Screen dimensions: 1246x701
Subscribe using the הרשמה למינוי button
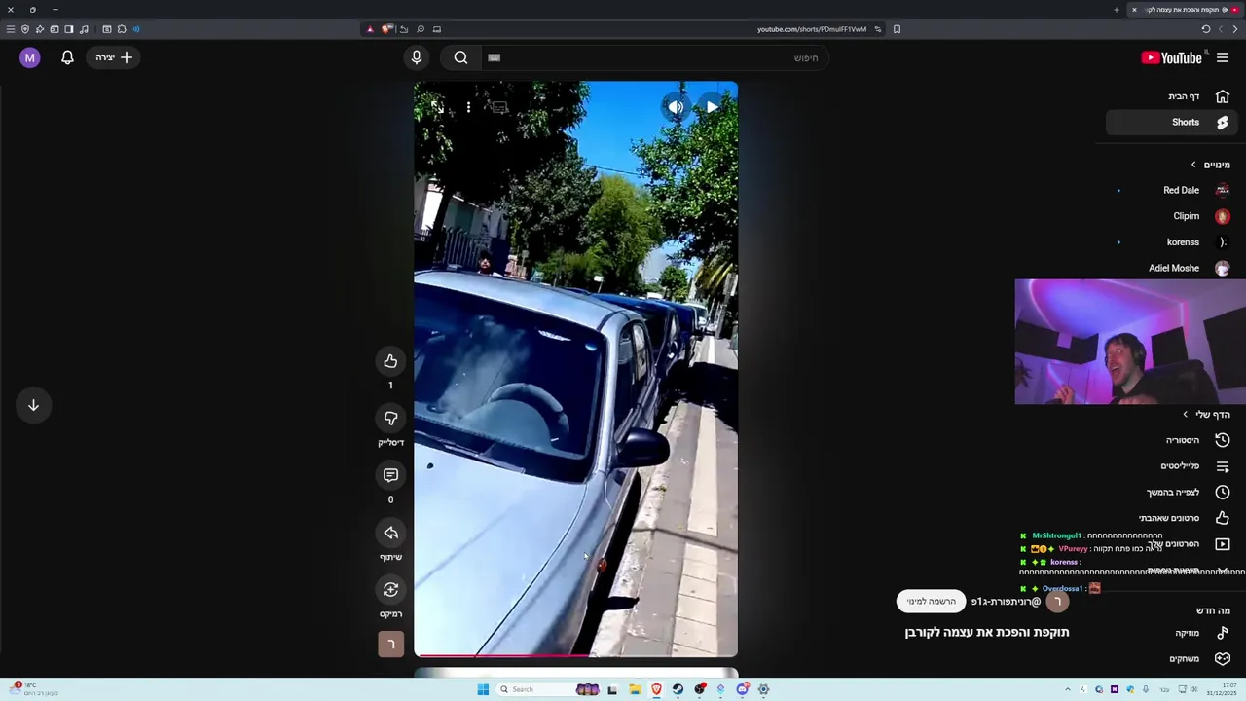[932, 602]
